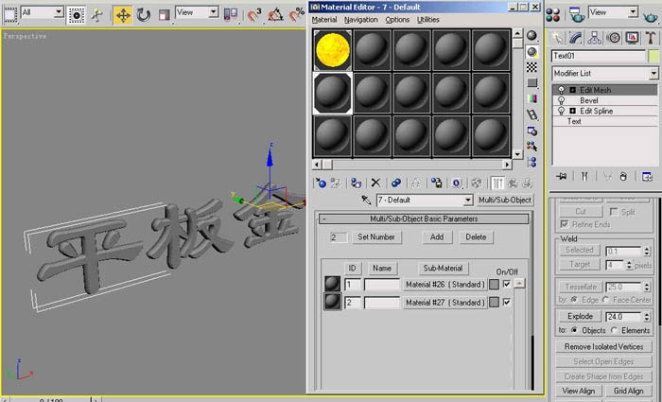Select the Rotate tool in main toolbar
Screen dimensions: 662x402
[143, 15]
